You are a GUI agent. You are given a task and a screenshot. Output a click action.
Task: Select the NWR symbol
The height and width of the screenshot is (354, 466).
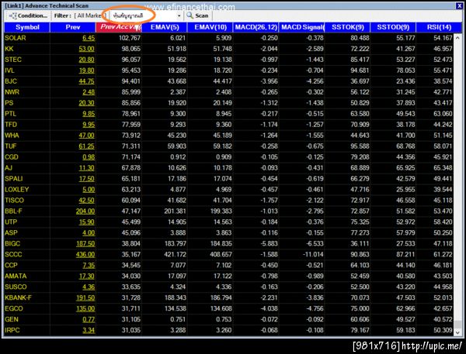point(12,92)
